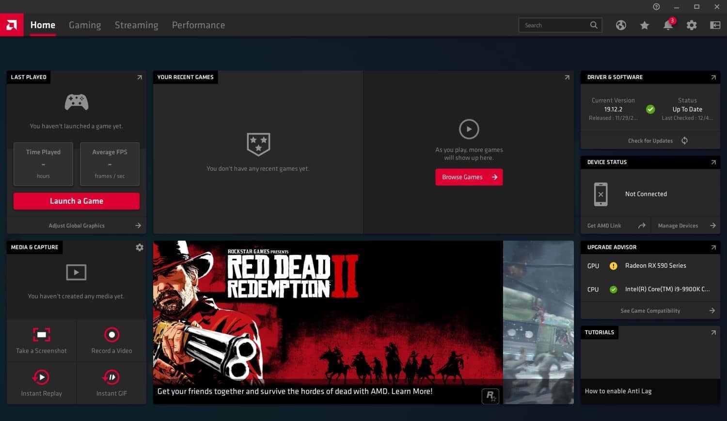Viewport: 727px width, 421px height.
Task: View notifications using the bell icon
Action: pos(668,25)
